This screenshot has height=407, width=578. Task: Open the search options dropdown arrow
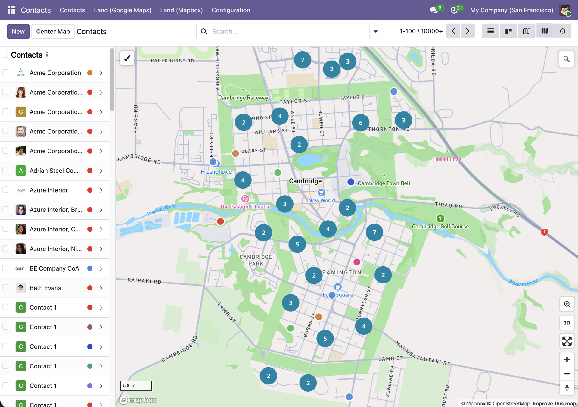coord(376,31)
